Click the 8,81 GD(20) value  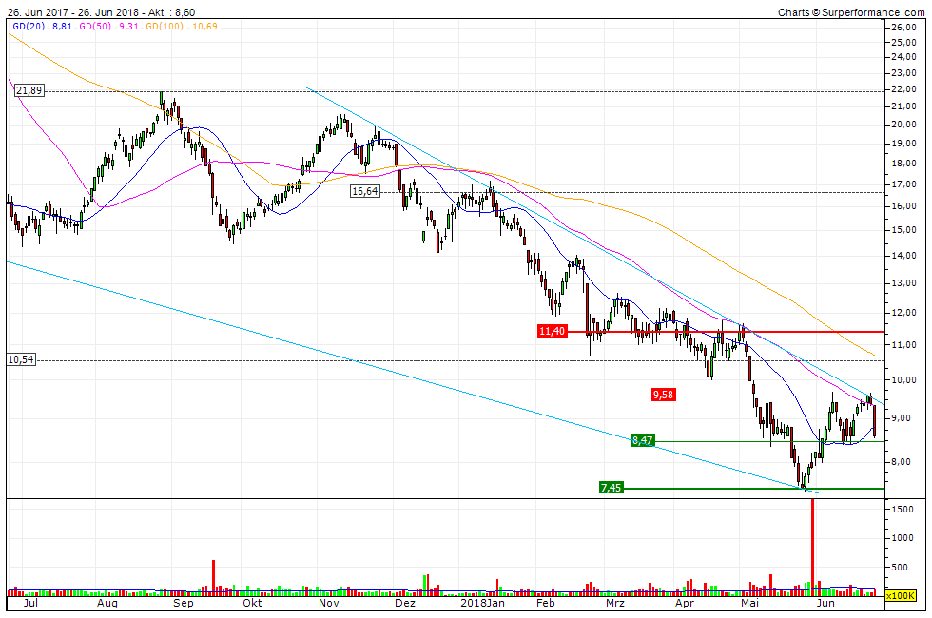tap(63, 27)
